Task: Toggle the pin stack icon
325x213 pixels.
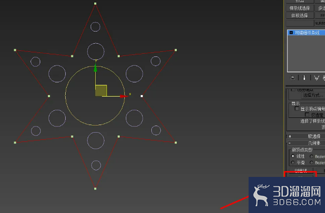Action: [293, 78]
